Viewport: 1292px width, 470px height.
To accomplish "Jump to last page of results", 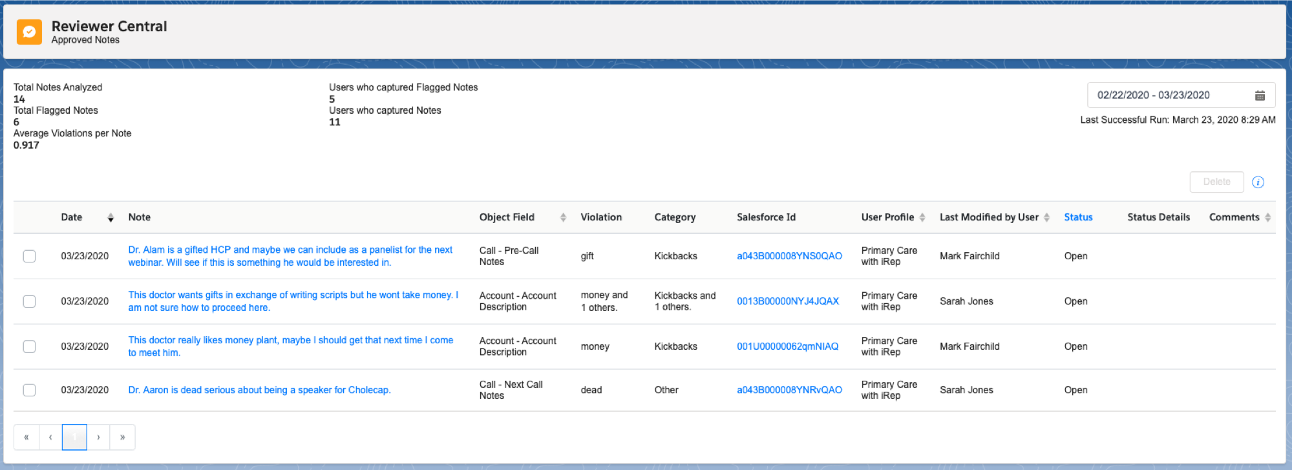I will (x=122, y=438).
